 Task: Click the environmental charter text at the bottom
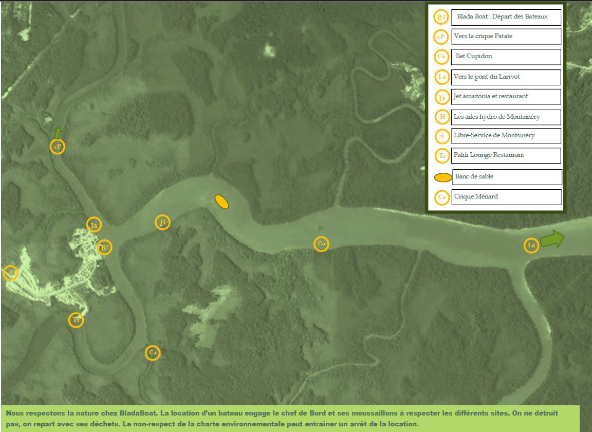click(290, 418)
